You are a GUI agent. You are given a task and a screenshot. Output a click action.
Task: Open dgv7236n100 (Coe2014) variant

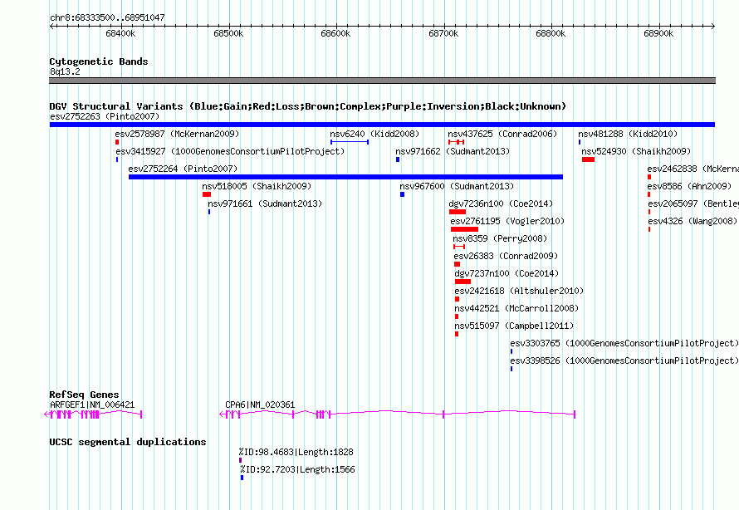[x=501, y=204]
